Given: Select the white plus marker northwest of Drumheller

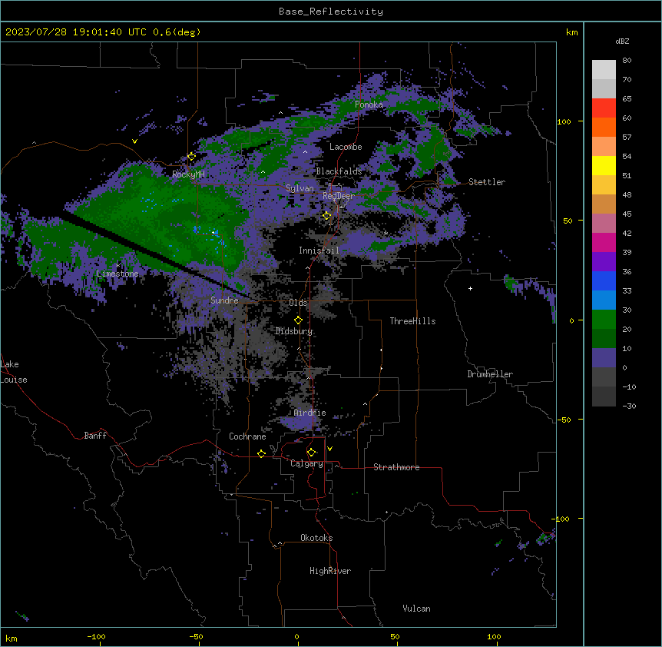Looking at the screenshot, I should (470, 288).
